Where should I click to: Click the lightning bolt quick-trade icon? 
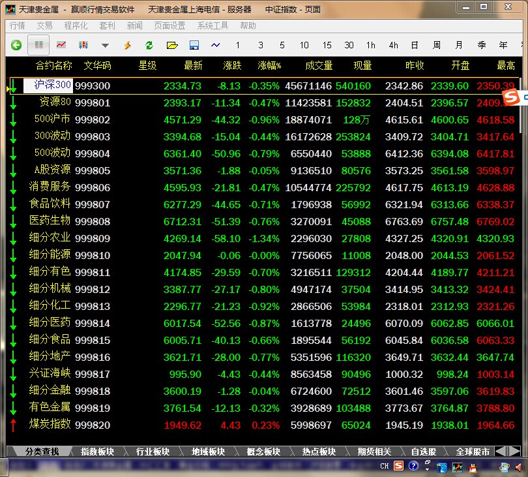tap(127, 45)
